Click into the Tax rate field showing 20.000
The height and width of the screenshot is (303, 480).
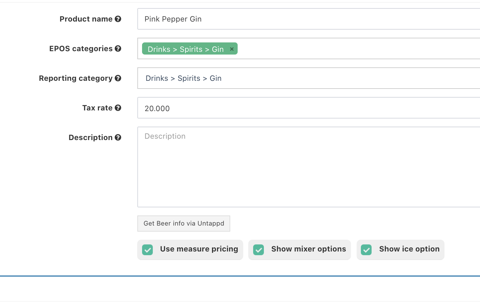pos(308,108)
